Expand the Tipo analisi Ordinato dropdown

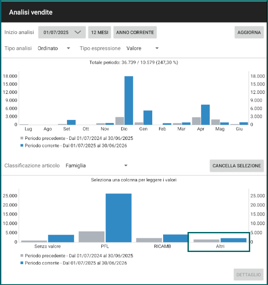tap(54, 48)
